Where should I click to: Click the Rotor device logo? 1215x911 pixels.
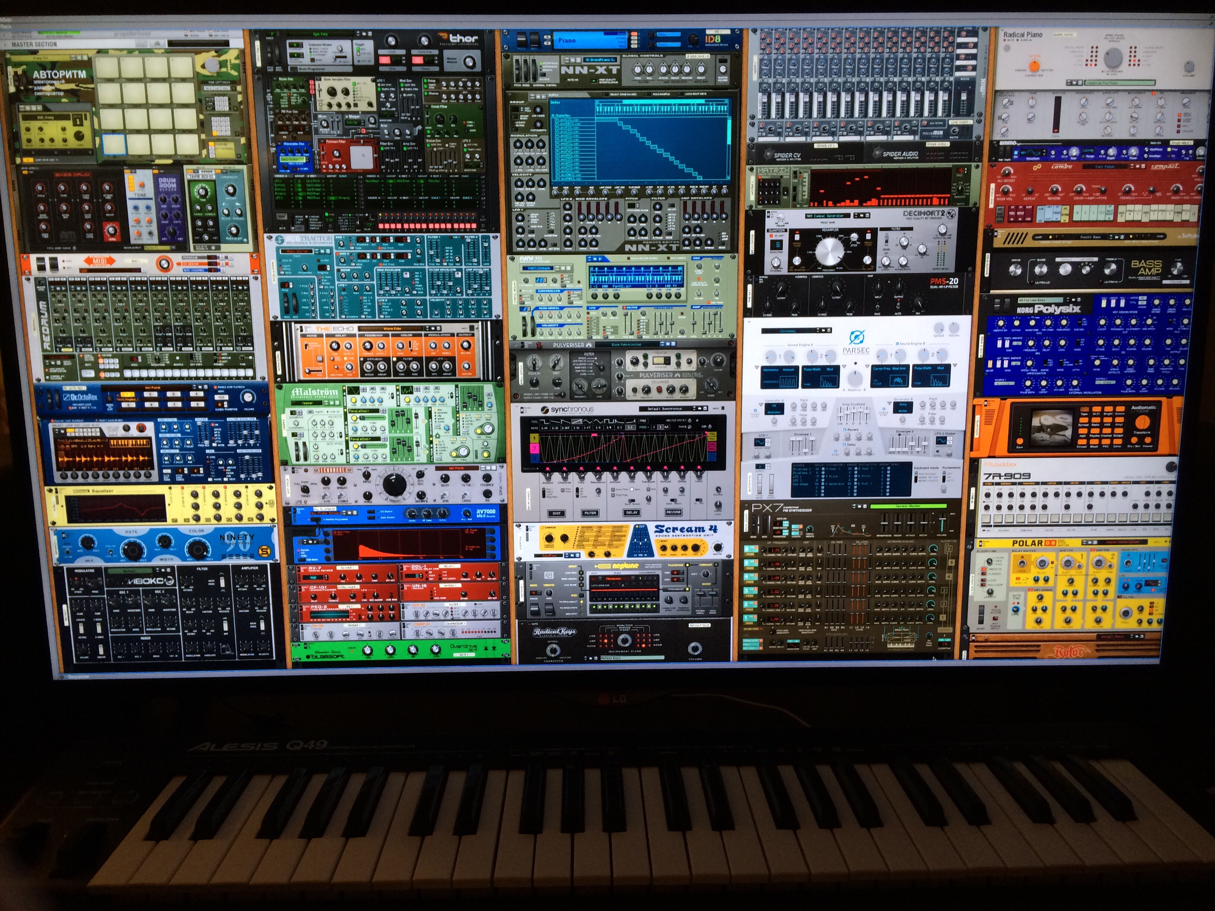pyautogui.click(x=1068, y=652)
